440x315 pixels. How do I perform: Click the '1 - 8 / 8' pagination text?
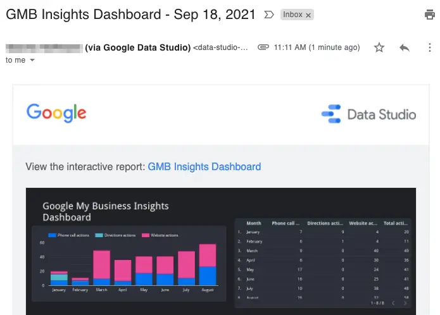[377, 303]
